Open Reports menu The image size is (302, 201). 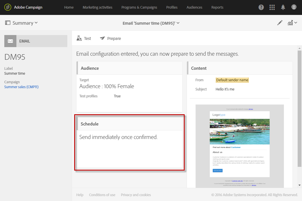pos(217,7)
